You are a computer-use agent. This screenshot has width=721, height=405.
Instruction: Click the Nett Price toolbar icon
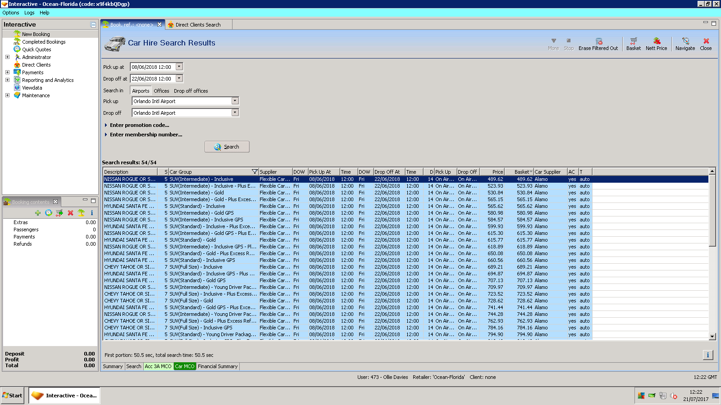(656, 41)
